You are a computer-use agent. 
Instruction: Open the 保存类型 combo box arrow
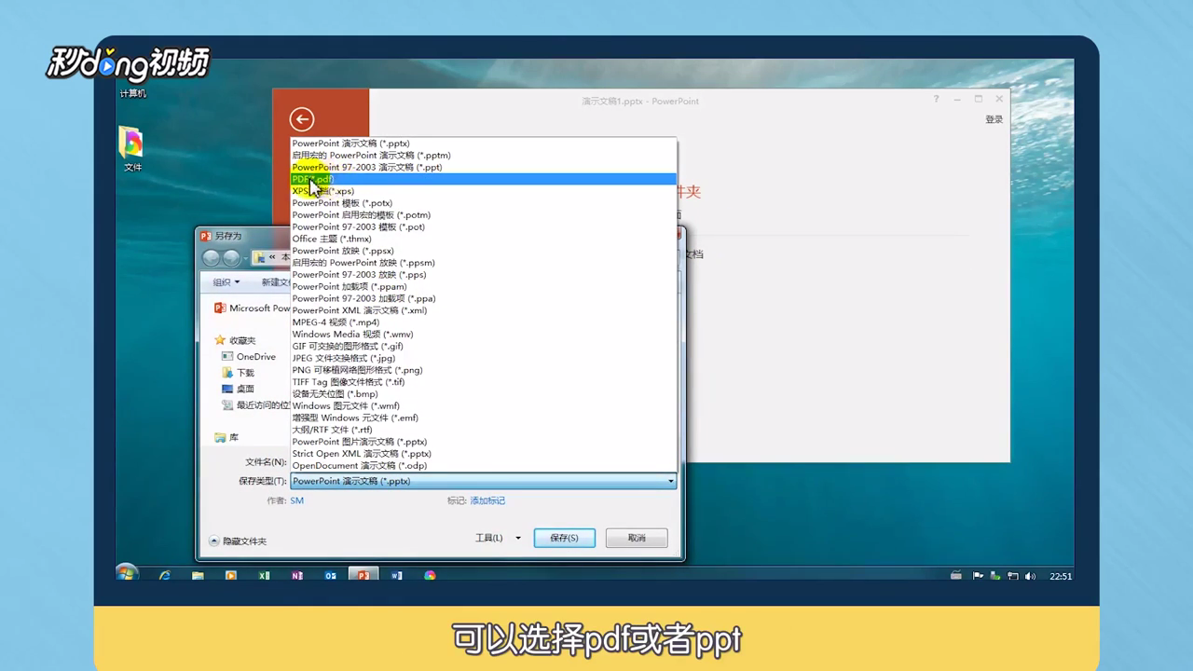[670, 482]
